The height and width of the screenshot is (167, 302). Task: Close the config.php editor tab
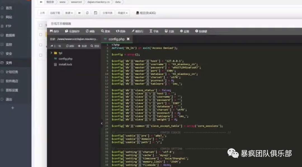pos(128,39)
